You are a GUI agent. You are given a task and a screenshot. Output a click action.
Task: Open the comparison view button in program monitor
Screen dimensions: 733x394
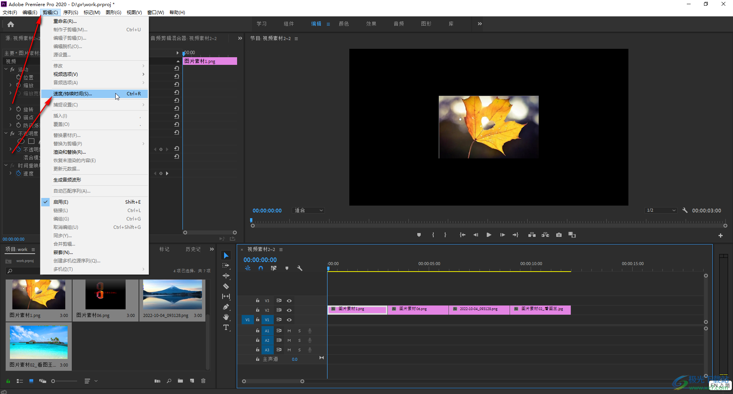pyautogui.click(x=572, y=235)
